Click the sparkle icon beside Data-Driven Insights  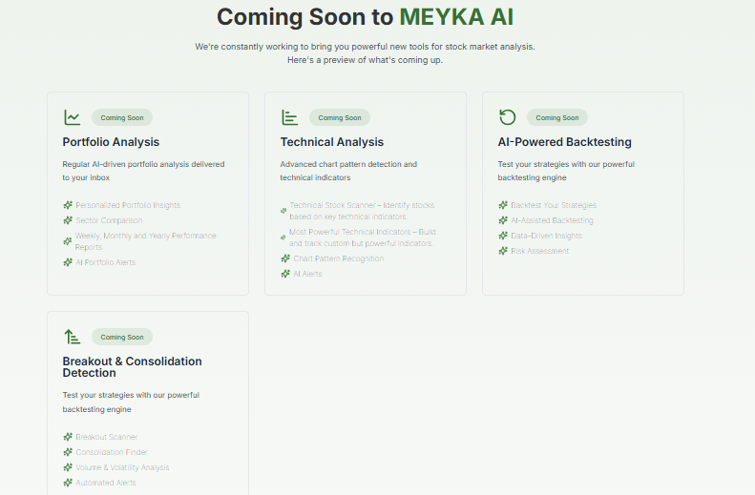tap(503, 236)
